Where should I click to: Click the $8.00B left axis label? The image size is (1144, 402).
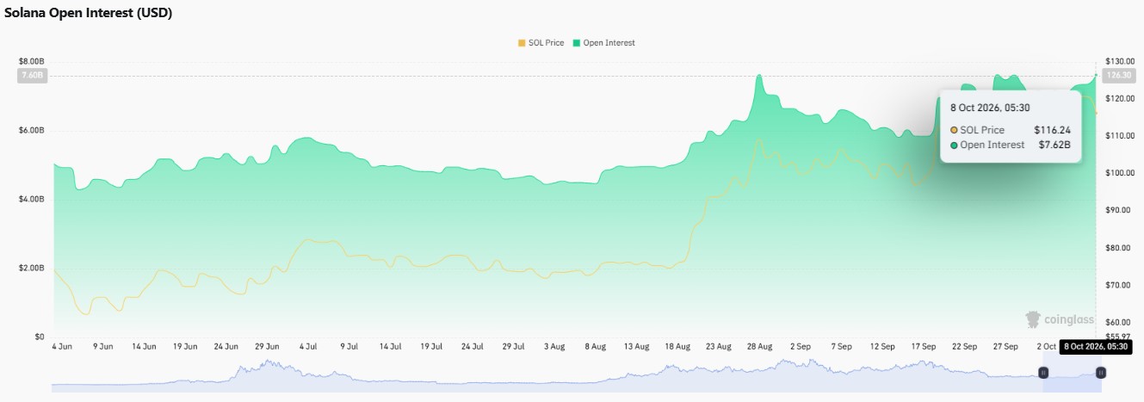31,62
